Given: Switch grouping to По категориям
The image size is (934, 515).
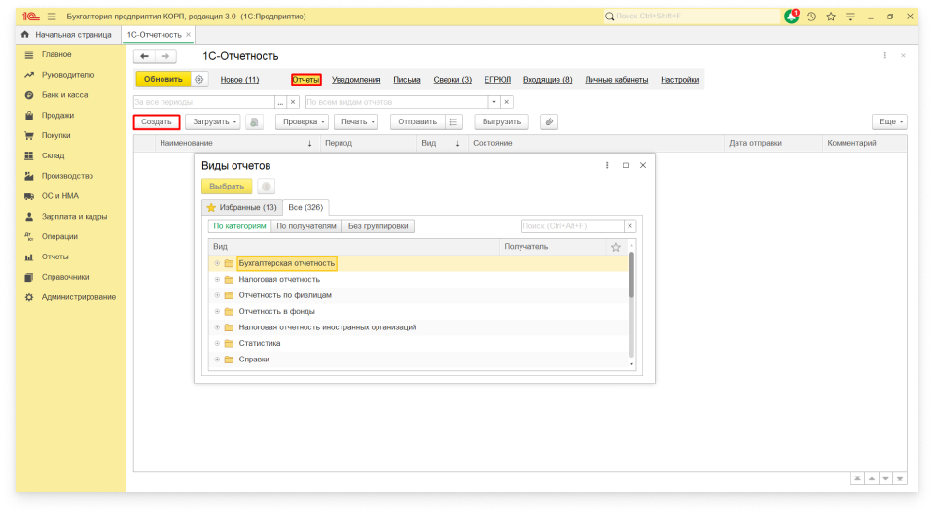Looking at the screenshot, I should pos(239,226).
